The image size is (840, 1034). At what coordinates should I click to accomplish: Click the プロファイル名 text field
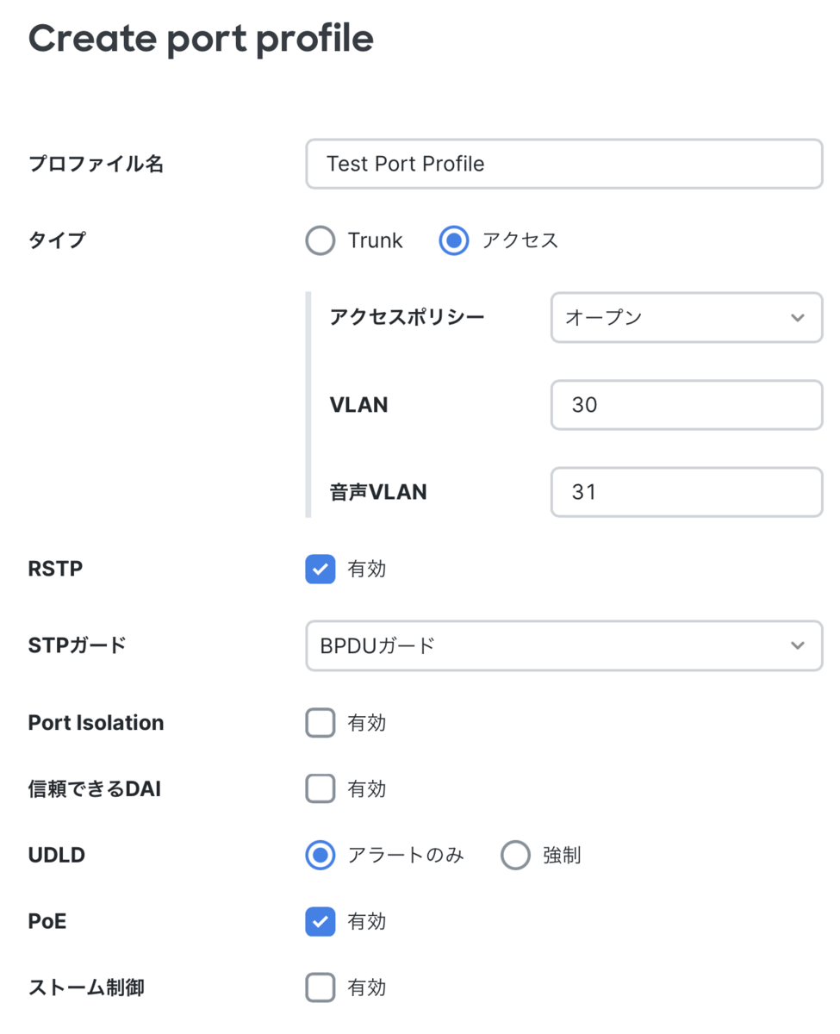(563, 164)
